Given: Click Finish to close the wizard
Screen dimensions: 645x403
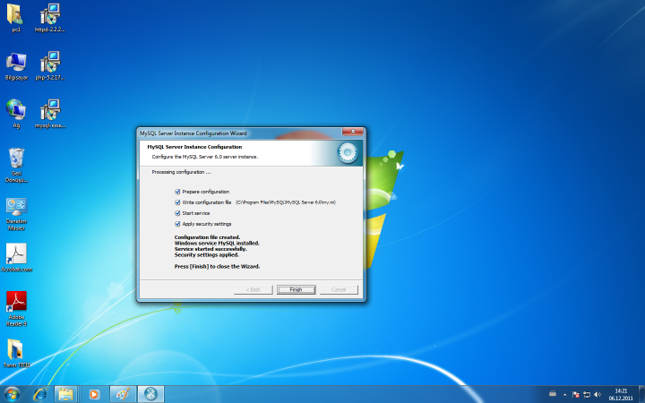Looking at the screenshot, I should (296, 290).
